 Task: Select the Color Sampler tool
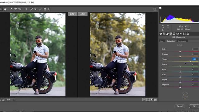tap(15, 9)
